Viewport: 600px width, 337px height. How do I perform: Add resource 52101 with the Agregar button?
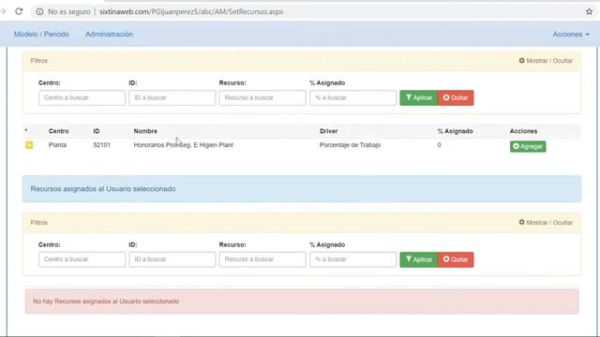click(x=528, y=146)
